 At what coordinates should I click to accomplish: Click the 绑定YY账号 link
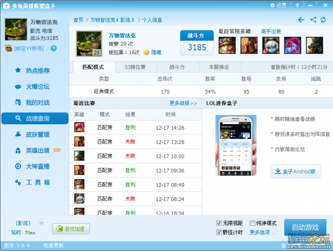(x=29, y=48)
